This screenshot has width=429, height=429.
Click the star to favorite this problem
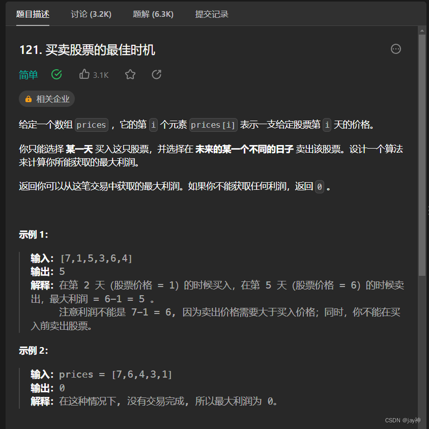[130, 74]
